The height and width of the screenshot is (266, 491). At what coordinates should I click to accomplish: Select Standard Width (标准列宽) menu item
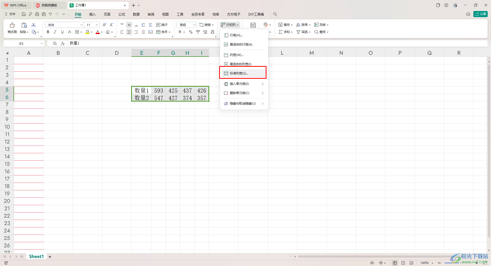244,73
